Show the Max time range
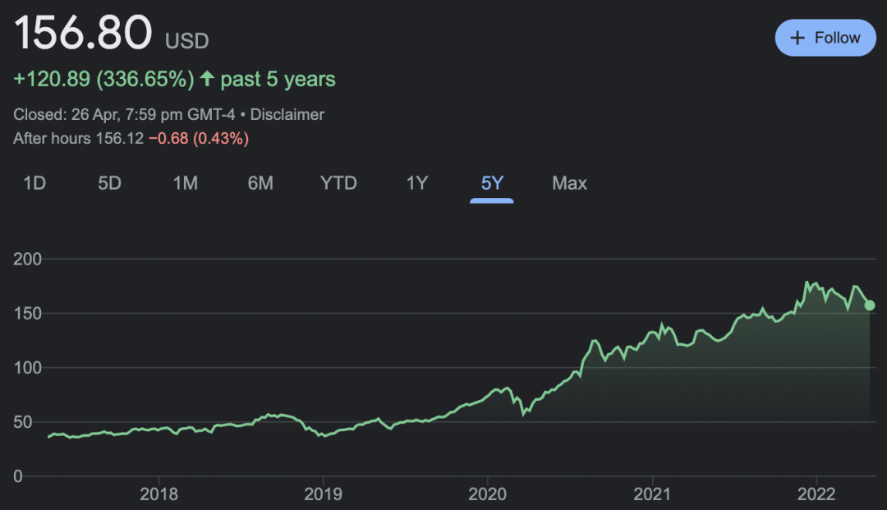887x510 pixels. click(x=569, y=183)
